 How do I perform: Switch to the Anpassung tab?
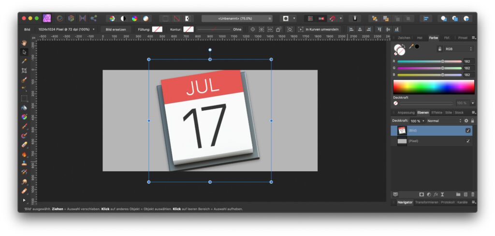(x=406, y=113)
